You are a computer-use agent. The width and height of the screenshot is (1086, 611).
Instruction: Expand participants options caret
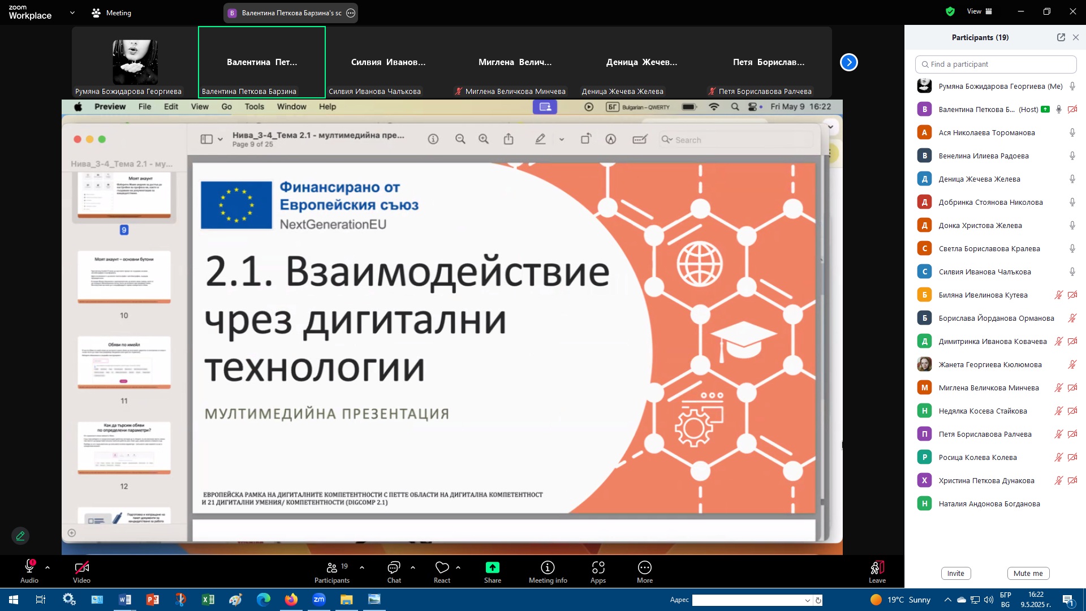tap(362, 567)
